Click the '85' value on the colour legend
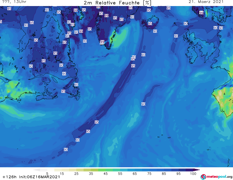This screenshot has width=233, height=180. coord(164,174)
